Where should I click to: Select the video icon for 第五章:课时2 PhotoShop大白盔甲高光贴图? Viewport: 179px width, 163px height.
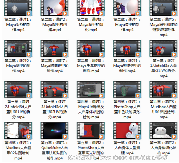tap(91, 130)
